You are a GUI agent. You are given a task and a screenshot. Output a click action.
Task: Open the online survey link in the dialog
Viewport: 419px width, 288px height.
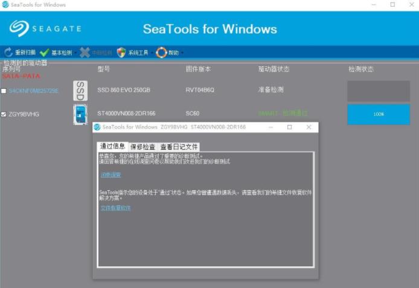point(111,174)
